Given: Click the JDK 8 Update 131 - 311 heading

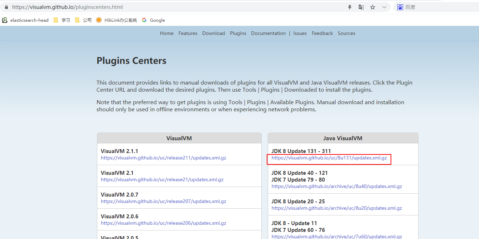Looking at the screenshot, I should [x=301, y=151].
